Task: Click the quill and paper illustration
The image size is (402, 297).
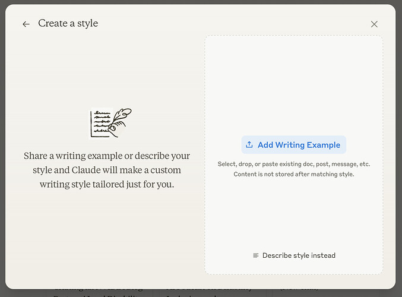Action: pos(110,123)
